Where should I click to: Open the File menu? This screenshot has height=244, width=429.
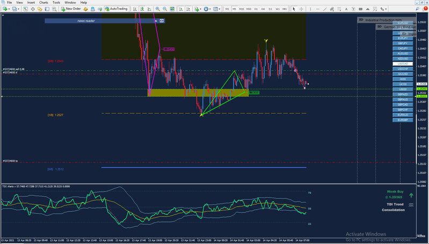point(9,3)
